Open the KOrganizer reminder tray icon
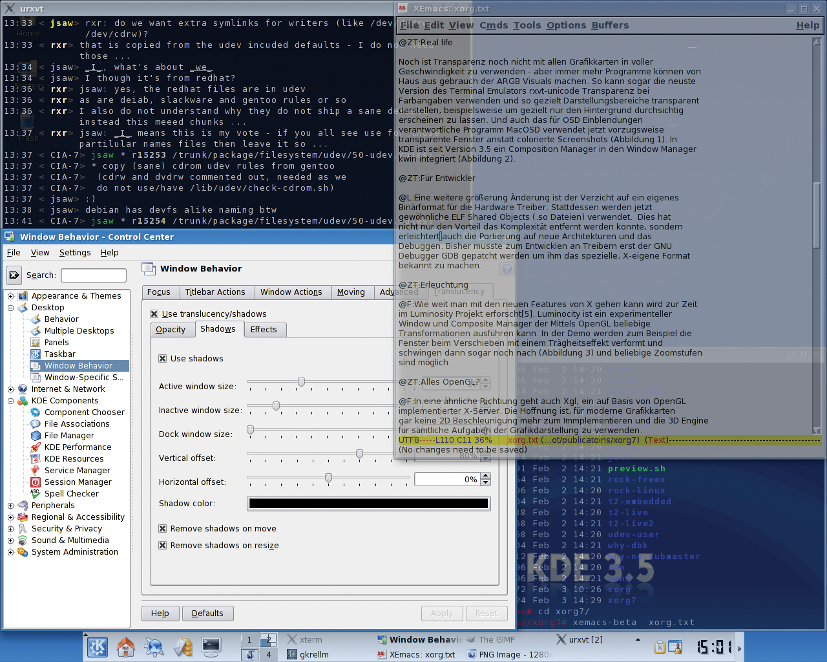This screenshot has width=827, height=662. pyautogui.click(x=675, y=647)
